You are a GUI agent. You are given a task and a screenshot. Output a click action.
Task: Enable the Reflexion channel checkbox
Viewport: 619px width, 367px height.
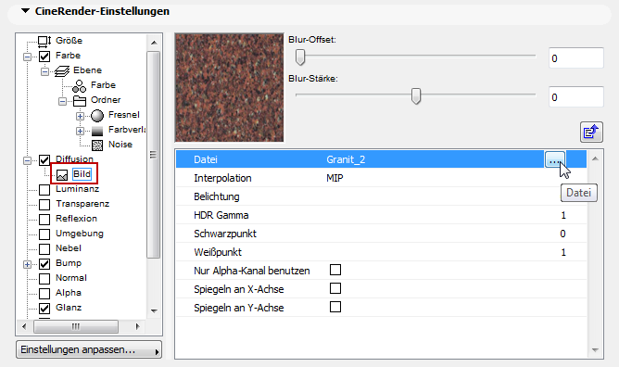pyautogui.click(x=44, y=220)
